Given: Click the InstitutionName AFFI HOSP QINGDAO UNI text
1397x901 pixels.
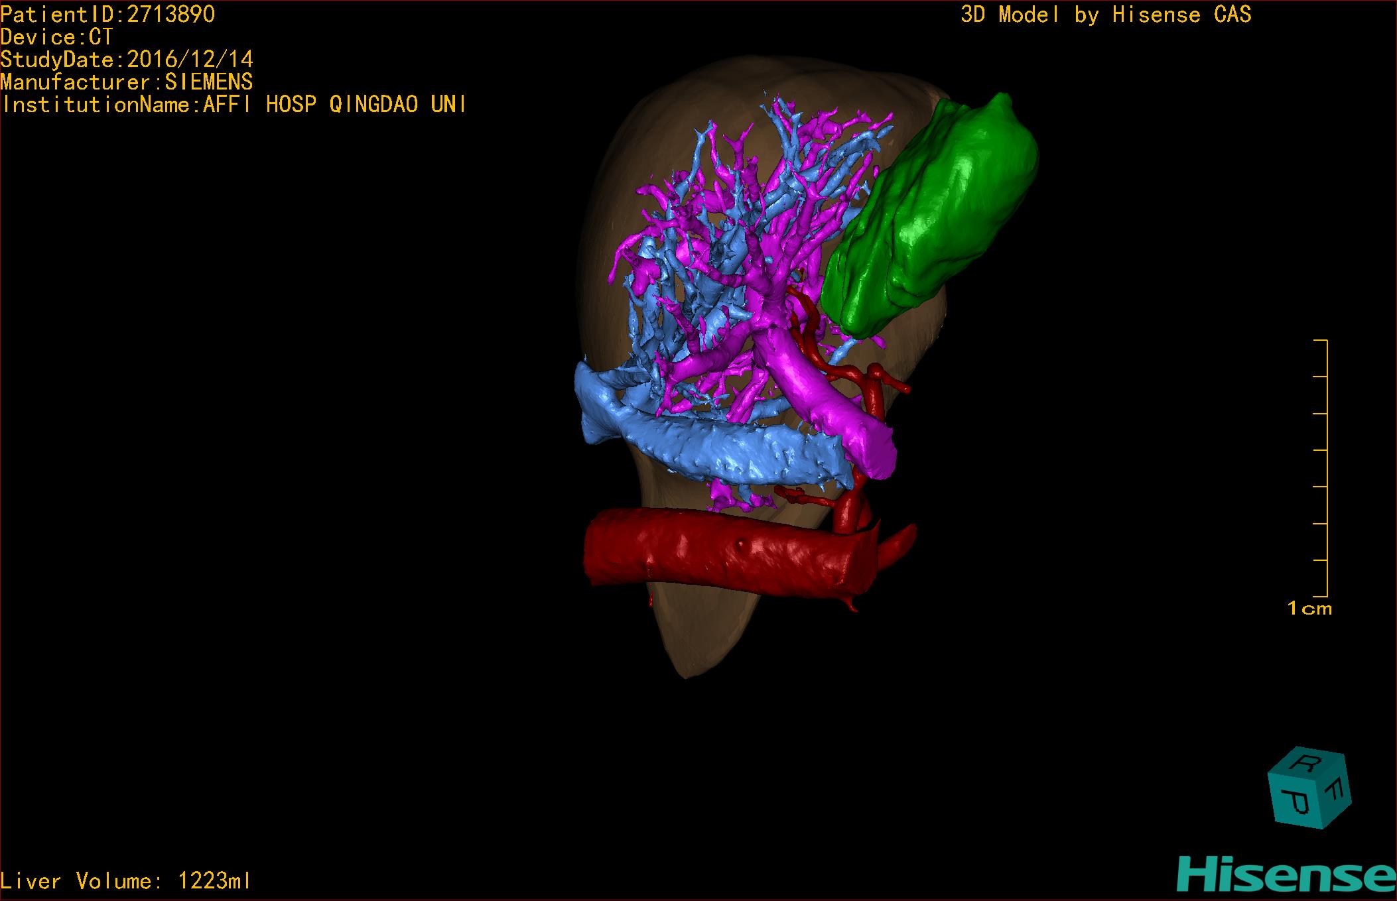Looking at the screenshot, I should [233, 105].
